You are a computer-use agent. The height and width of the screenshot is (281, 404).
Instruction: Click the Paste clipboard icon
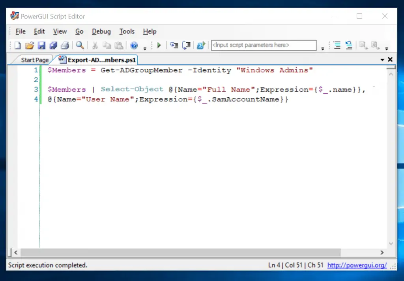pos(119,45)
